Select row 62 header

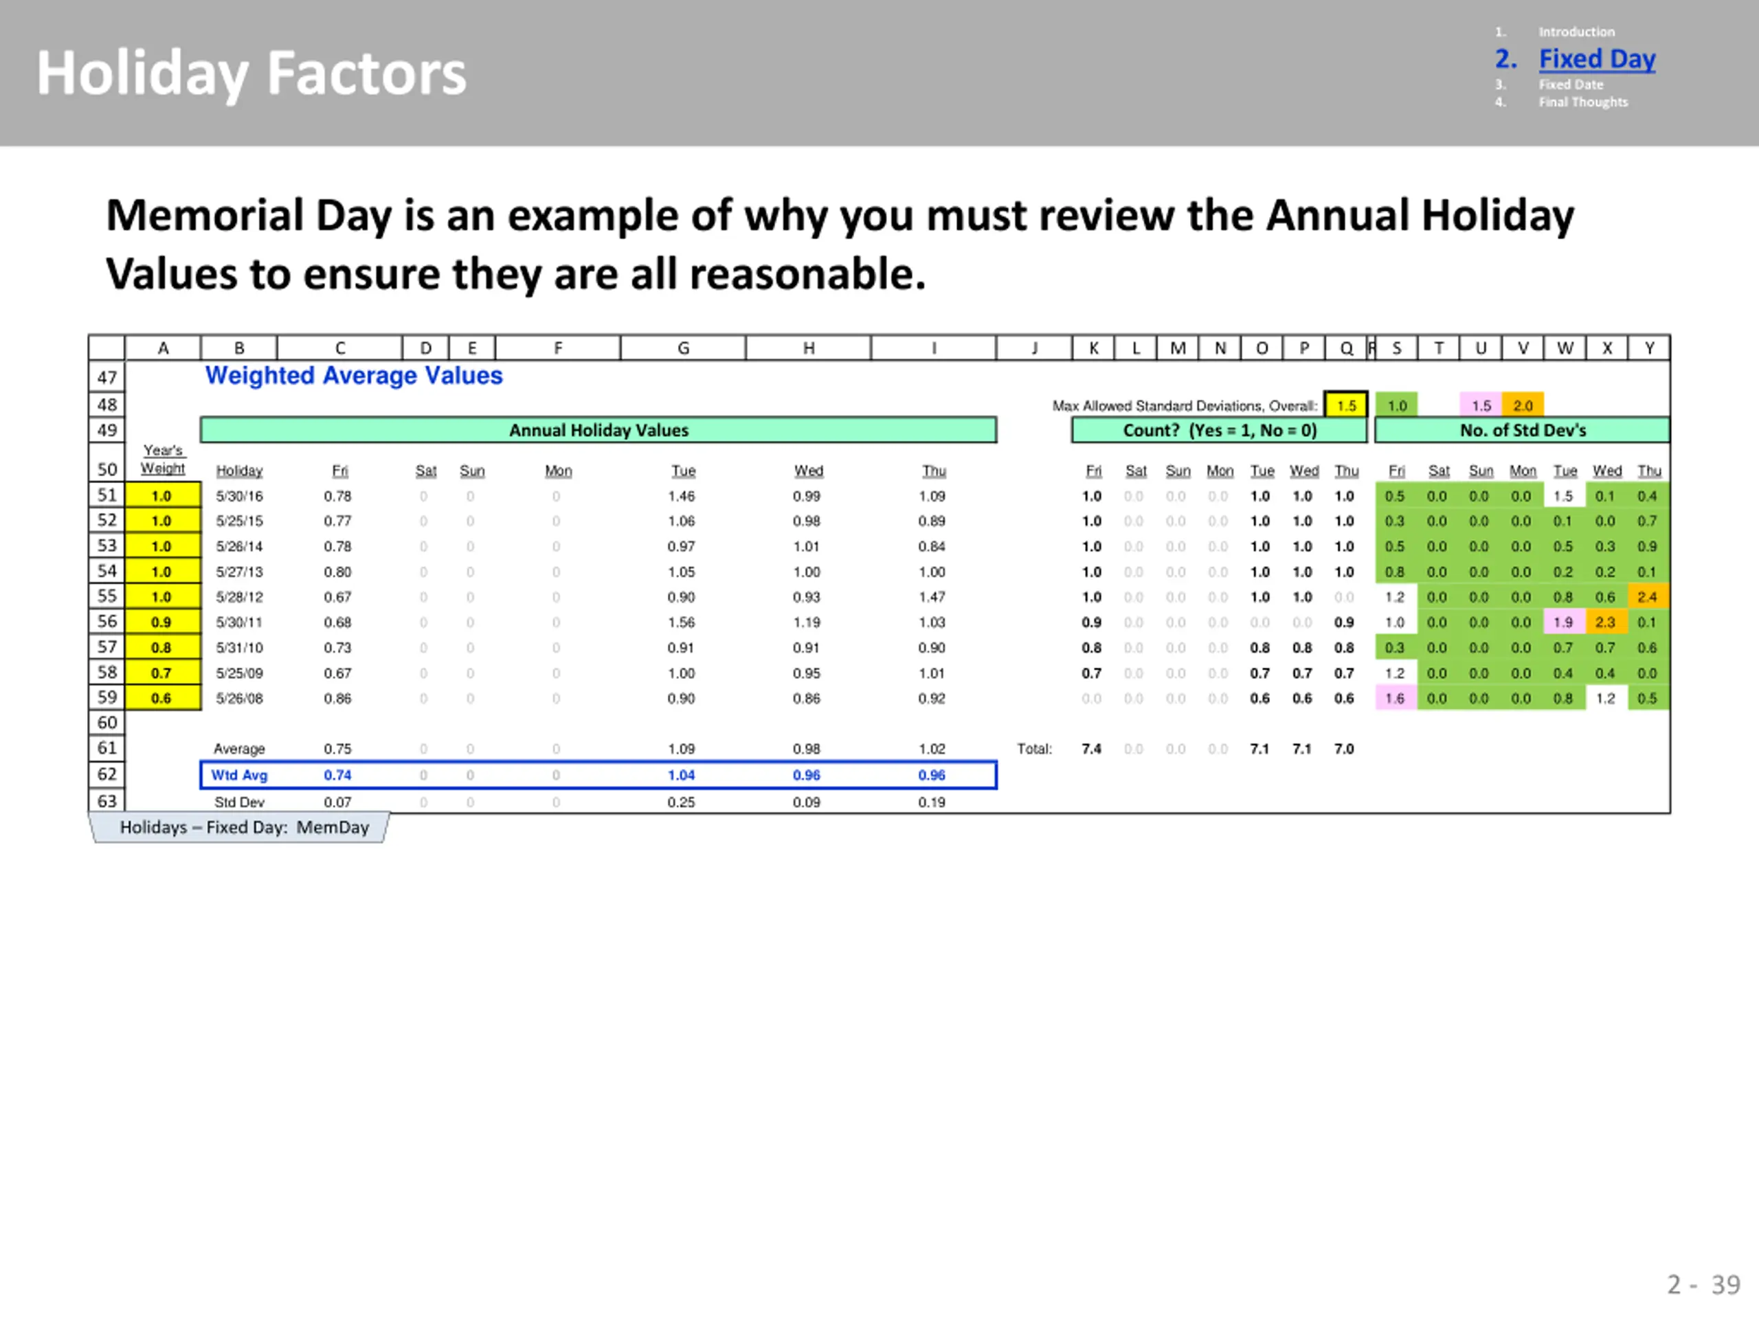[107, 774]
